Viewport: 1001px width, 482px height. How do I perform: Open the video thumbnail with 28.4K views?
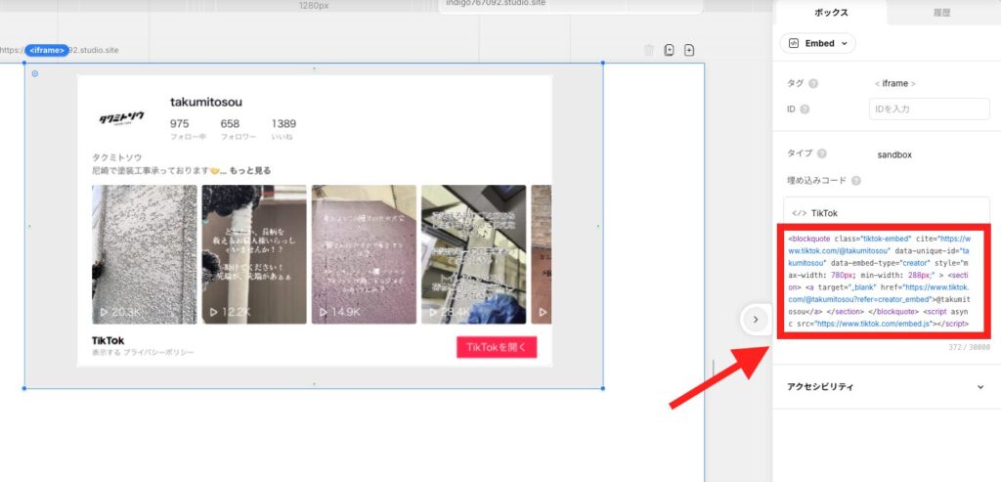pyautogui.click(x=474, y=254)
